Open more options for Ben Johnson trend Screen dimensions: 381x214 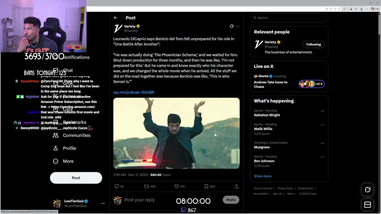[322, 157]
